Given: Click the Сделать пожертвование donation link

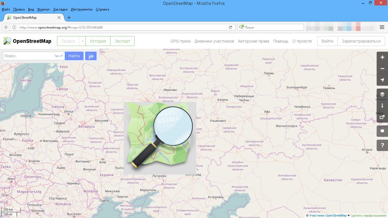Looking at the screenshot, I should (368, 216).
